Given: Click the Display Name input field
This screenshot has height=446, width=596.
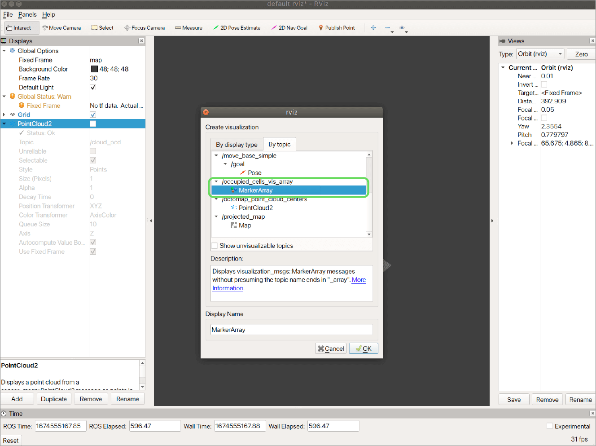Looking at the screenshot, I should pyautogui.click(x=292, y=330).
